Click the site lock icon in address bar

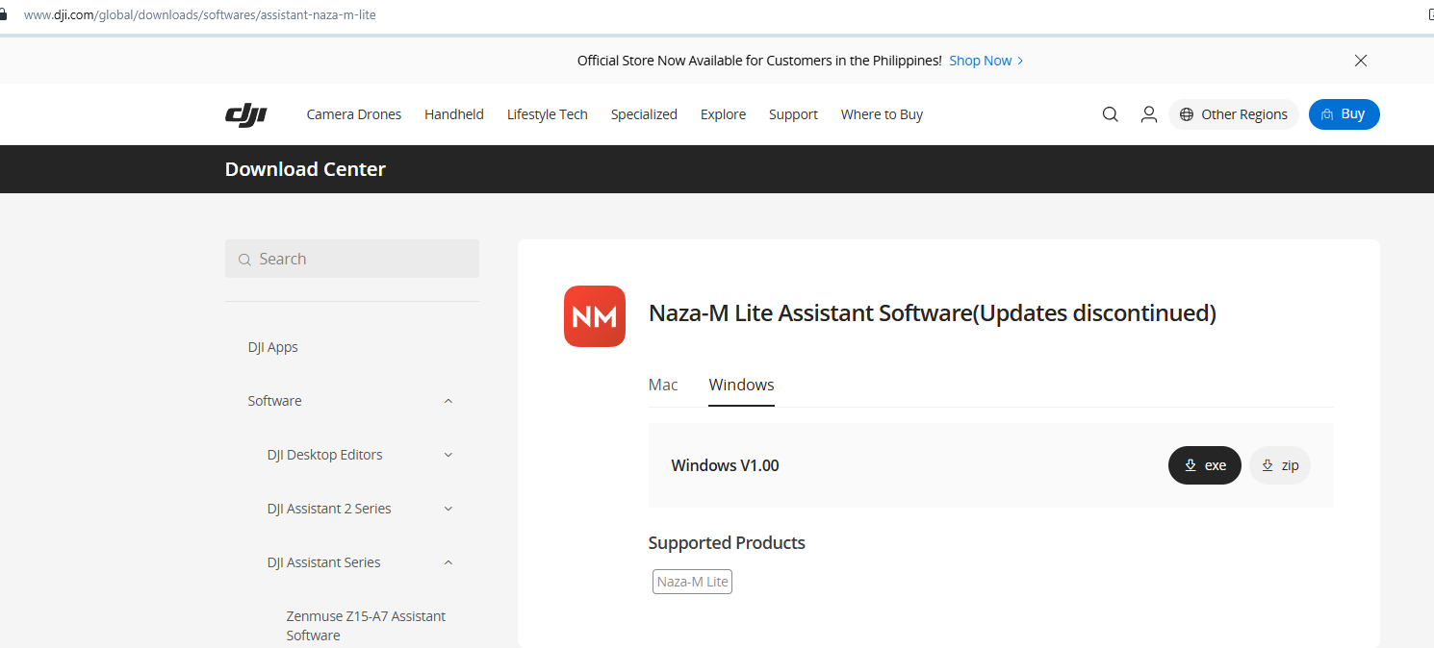click(4, 15)
